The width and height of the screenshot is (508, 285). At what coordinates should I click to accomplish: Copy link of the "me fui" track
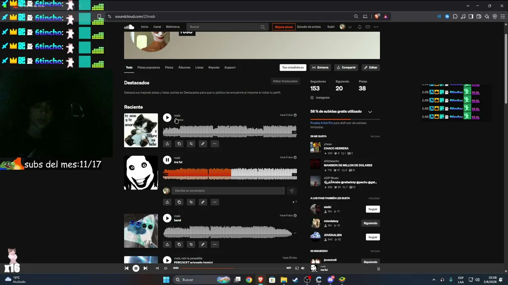[x=179, y=202]
